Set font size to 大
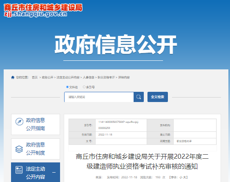This screenshot has width=230, height=182. tap(184, 178)
